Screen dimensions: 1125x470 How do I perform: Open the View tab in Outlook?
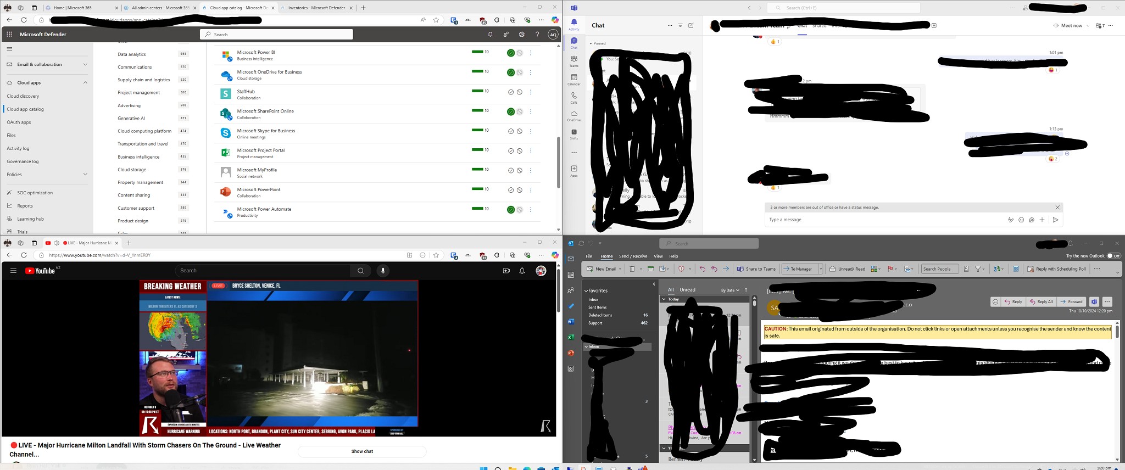pos(658,256)
